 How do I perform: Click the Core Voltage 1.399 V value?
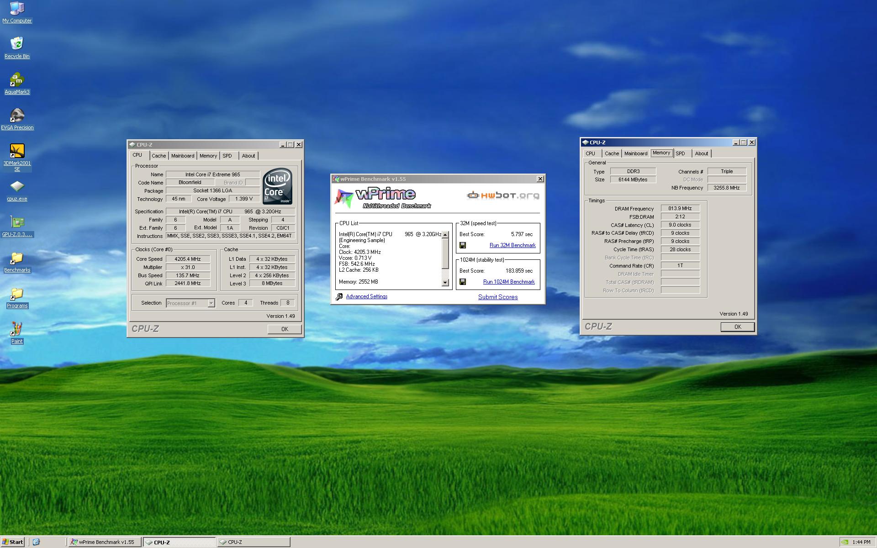[x=244, y=199]
